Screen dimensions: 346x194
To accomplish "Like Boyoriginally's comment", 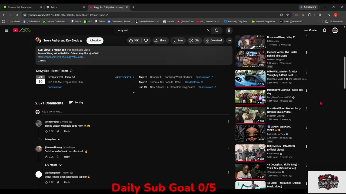I will 46,182.
